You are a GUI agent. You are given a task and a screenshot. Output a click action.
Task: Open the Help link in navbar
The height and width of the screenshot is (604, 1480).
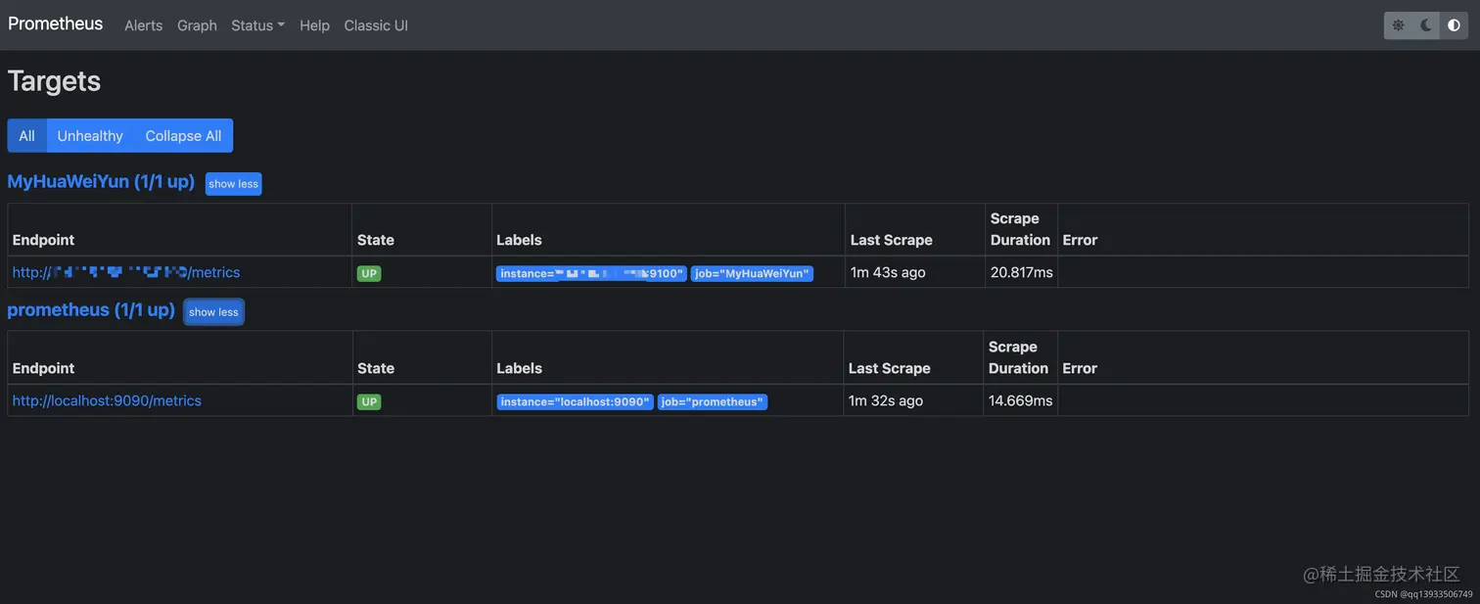pos(314,25)
